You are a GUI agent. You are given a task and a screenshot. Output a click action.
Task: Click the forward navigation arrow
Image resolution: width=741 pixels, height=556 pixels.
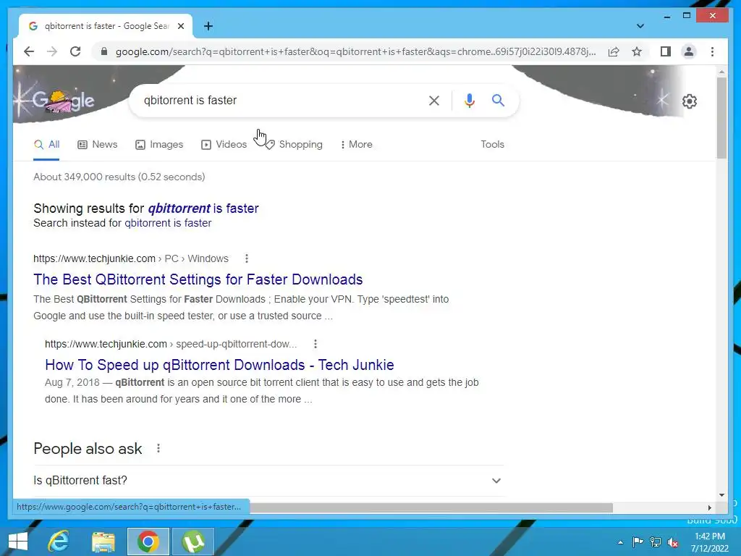pos(52,51)
